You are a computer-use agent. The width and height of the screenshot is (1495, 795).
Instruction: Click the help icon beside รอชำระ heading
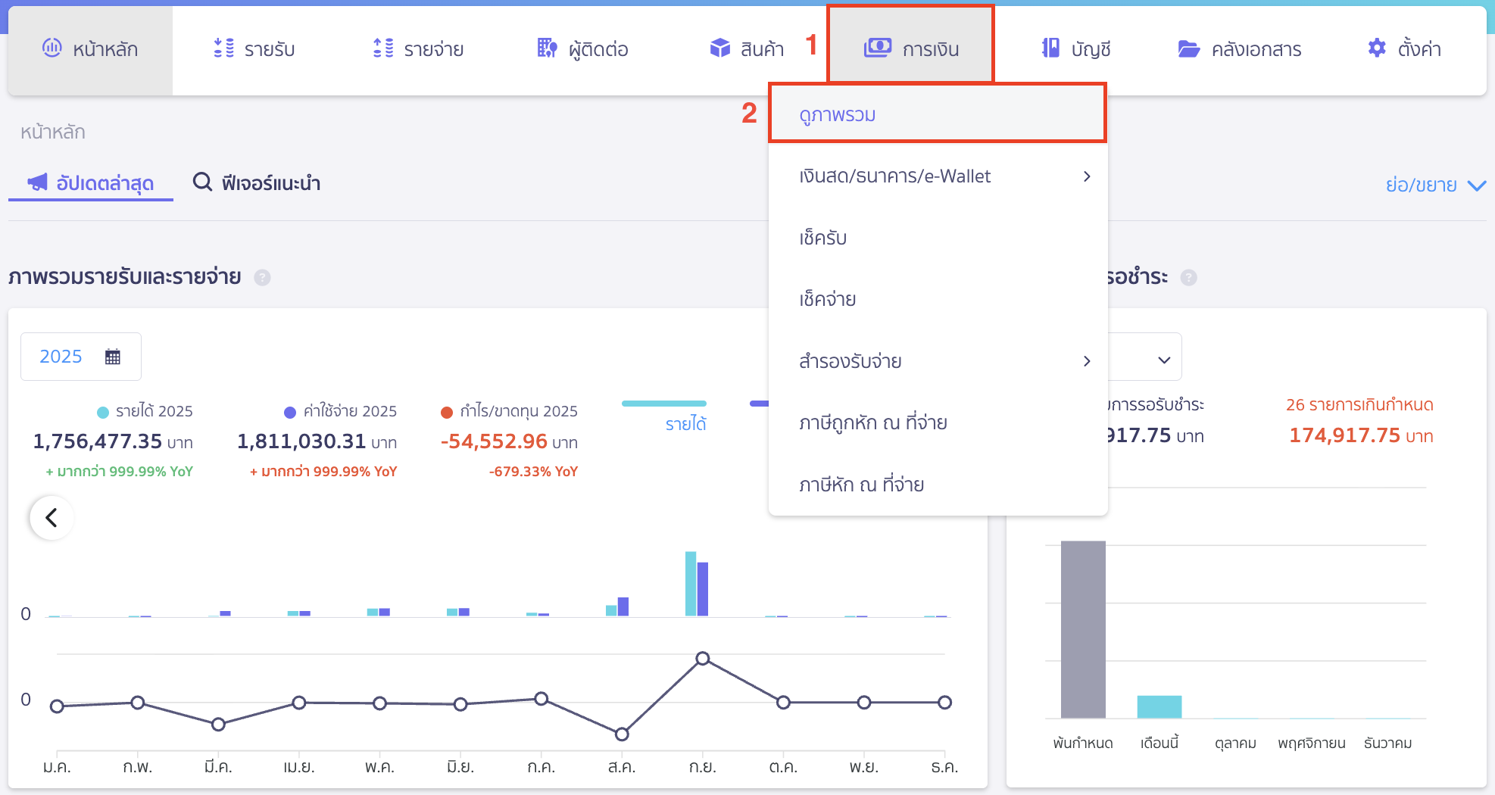pos(1189,278)
